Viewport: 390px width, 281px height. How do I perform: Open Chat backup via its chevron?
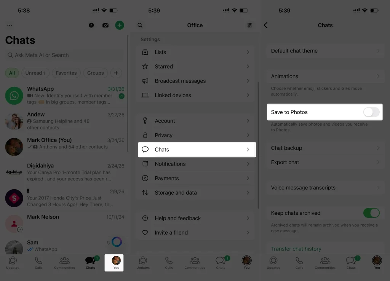[x=378, y=148]
